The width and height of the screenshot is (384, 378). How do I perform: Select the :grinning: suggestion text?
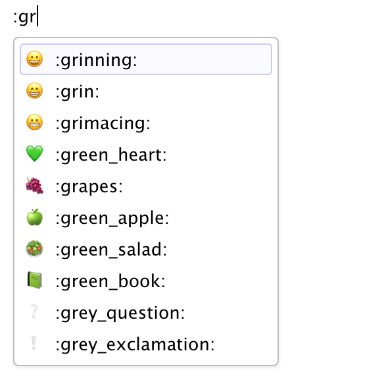pyautogui.click(x=96, y=60)
